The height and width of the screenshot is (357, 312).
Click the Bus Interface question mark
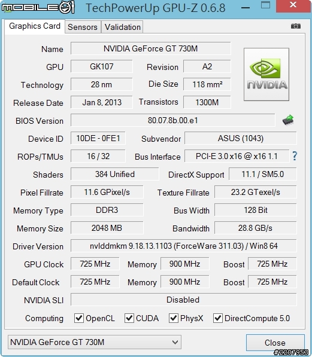pos(295,156)
